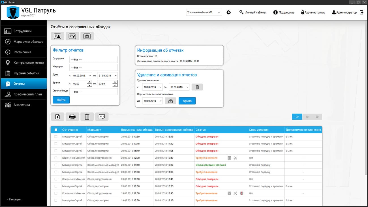
Task: Check row Мишарин Сергей 17:50 on 20.03
Action: click(56, 137)
